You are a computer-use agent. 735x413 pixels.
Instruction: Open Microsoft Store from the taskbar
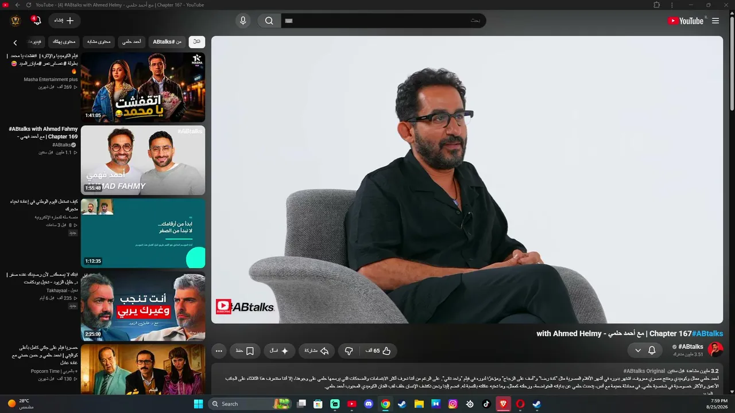pos(318,404)
